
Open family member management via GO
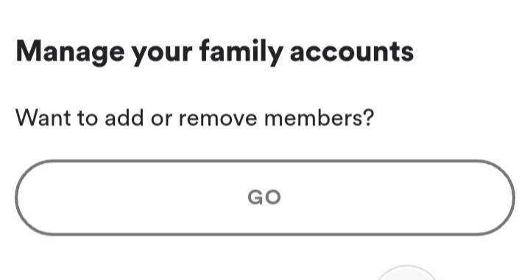pos(265,198)
